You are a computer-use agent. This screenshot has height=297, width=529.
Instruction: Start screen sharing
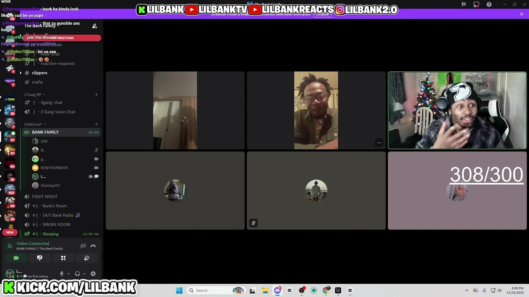(x=40, y=258)
